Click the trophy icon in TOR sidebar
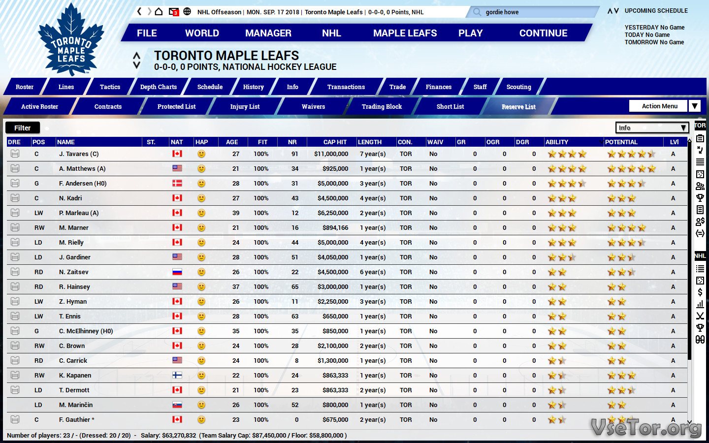The image size is (709, 443). [700, 198]
